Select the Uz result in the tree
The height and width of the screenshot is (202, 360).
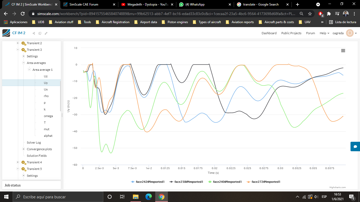(46, 76)
